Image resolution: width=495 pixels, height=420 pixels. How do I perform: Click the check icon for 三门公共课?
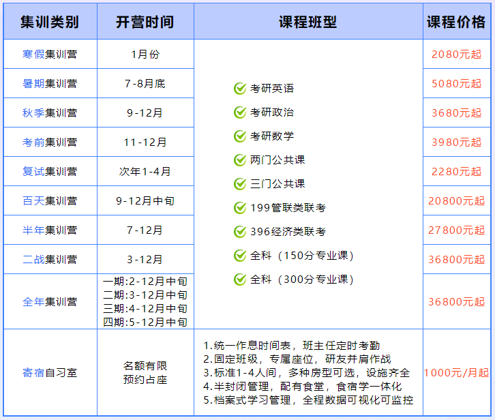(x=240, y=184)
